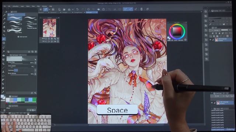This screenshot has height=132, width=236.
Task: Expand the chevron at the command bar's right end
Action: [x=201, y=12]
